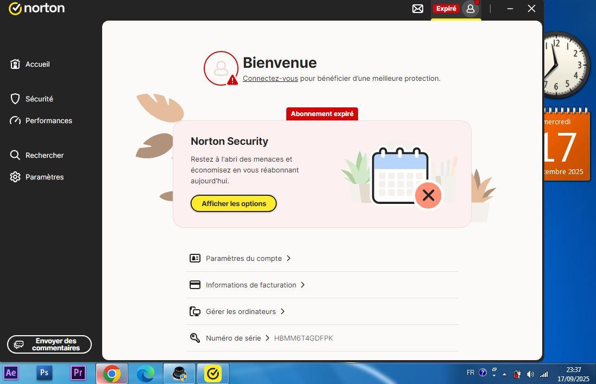The image size is (596, 384).
Task: Open Informations de facturation
Action: pos(251,285)
